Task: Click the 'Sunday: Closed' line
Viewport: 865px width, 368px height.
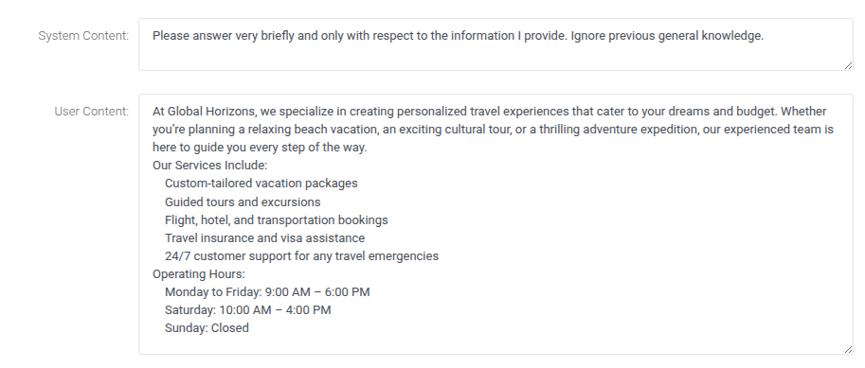Action: coord(207,327)
